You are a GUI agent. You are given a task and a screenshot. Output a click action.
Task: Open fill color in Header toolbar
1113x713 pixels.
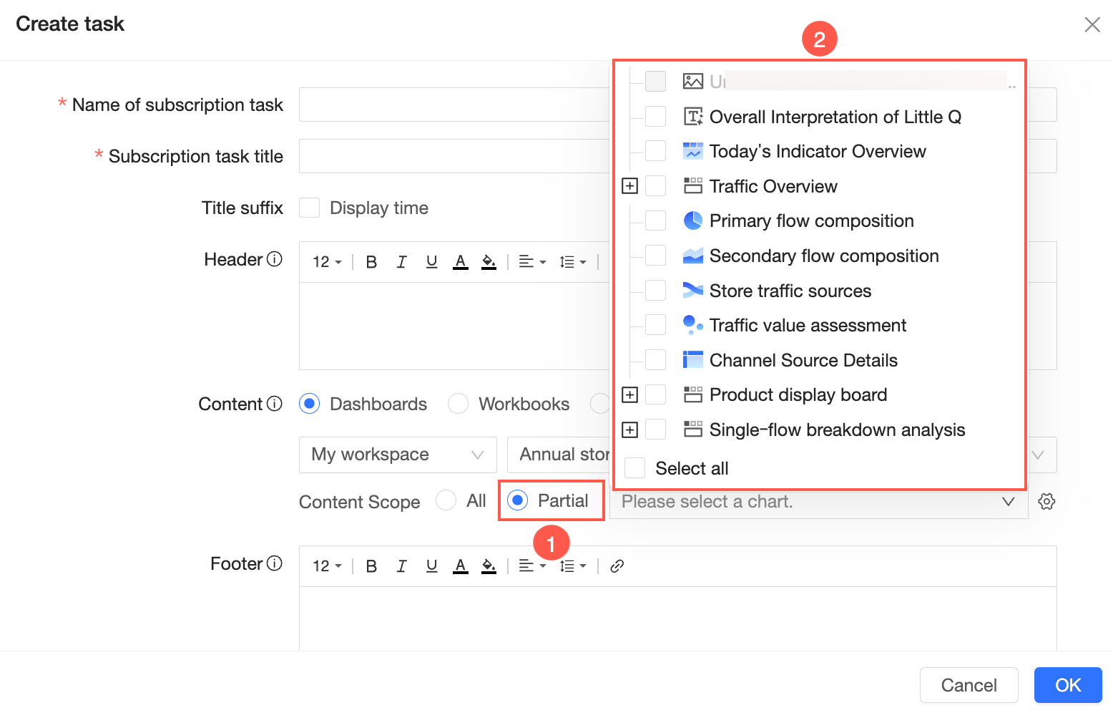click(x=489, y=262)
